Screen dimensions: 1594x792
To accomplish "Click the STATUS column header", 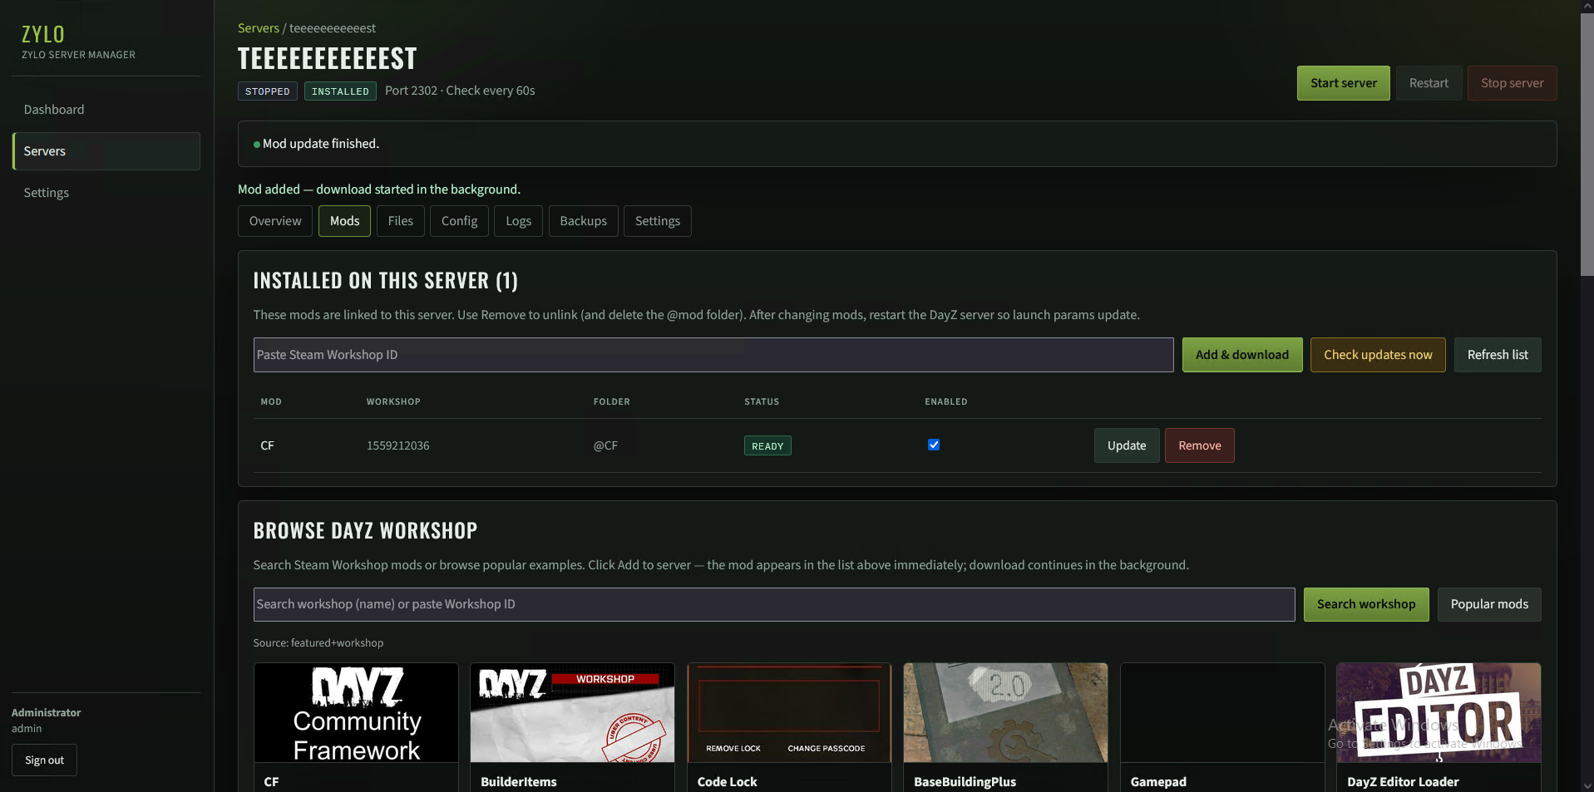I will point(762,402).
